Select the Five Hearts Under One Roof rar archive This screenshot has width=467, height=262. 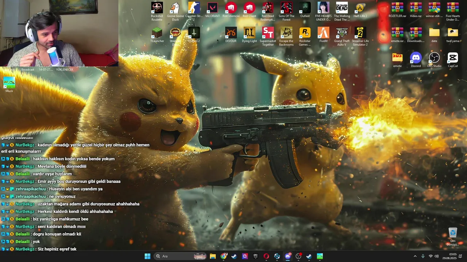pyautogui.click(x=453, y=11)
